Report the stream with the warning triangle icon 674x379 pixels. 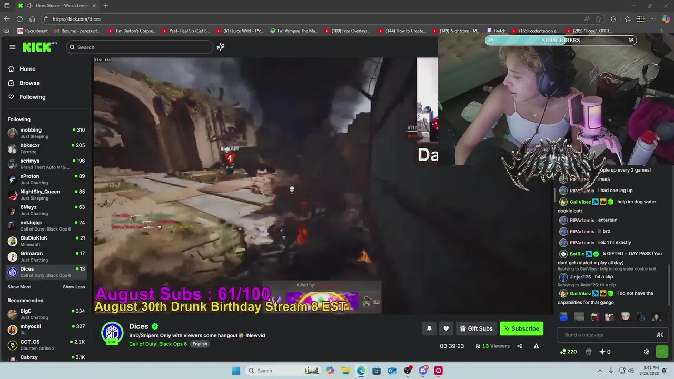(x=536, y=346)
